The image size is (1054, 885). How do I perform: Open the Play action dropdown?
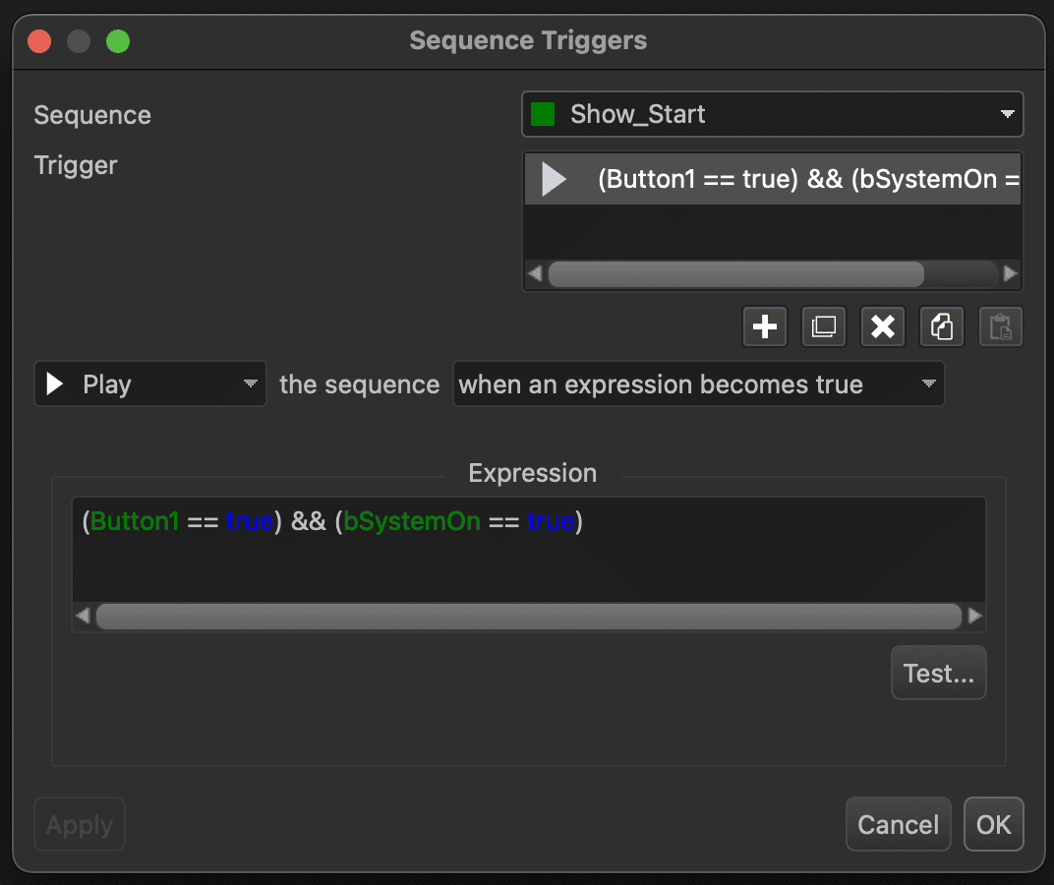pyautogui.click(x=150, y=384)
